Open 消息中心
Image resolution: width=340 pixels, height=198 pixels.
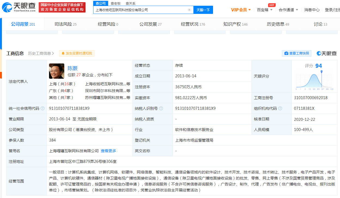tap(312, 10)
